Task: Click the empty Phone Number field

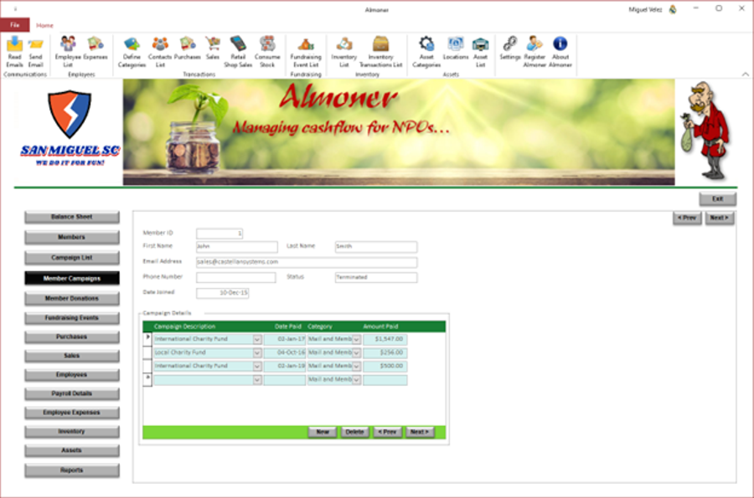Action: tap(235, 278)
